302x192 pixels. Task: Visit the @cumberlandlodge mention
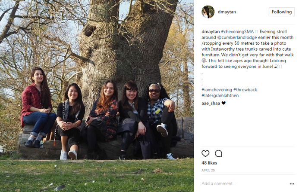tap(237, 37)
